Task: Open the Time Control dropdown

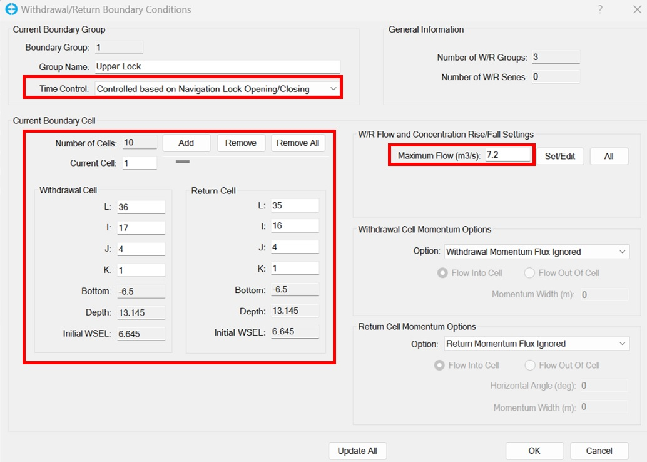Action: (x=217, y=89)
